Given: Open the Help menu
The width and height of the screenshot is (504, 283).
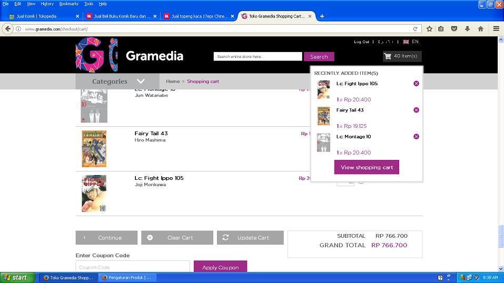Looking at the screenshot, I should coord(103,4).
